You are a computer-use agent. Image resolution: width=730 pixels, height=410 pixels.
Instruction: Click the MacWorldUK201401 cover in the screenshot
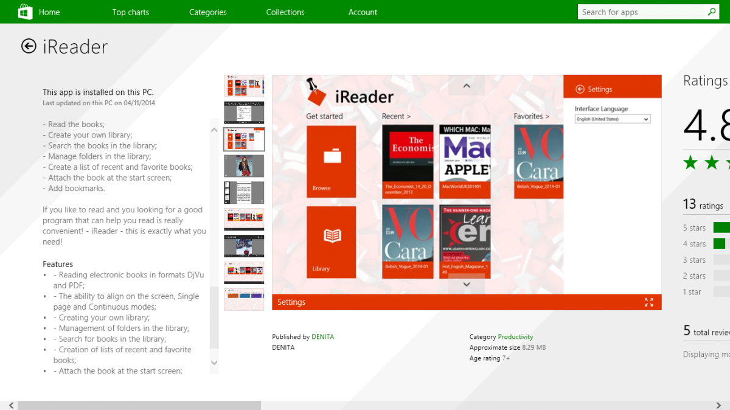[x=465, y=161]
